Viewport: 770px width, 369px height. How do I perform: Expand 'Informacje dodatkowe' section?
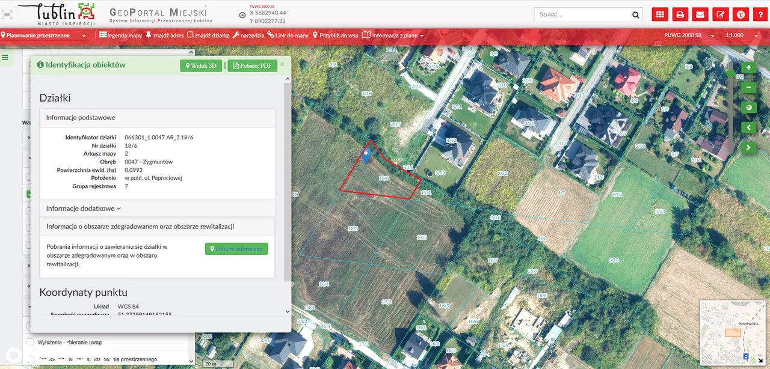(84, 209)
